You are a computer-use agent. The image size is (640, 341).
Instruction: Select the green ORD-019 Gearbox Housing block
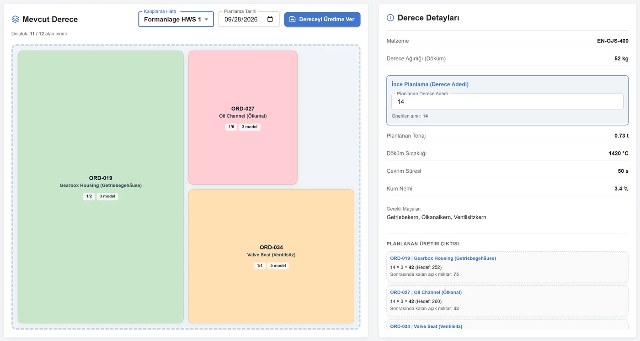pos(101,187)
